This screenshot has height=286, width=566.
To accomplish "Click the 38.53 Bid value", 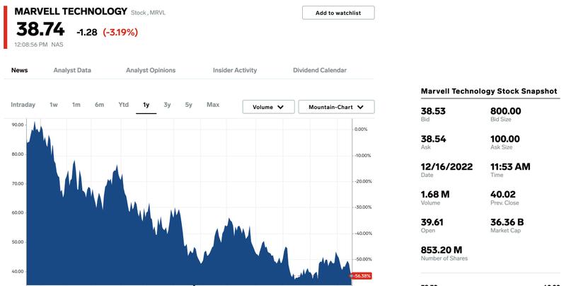I will tap(433, 111).
